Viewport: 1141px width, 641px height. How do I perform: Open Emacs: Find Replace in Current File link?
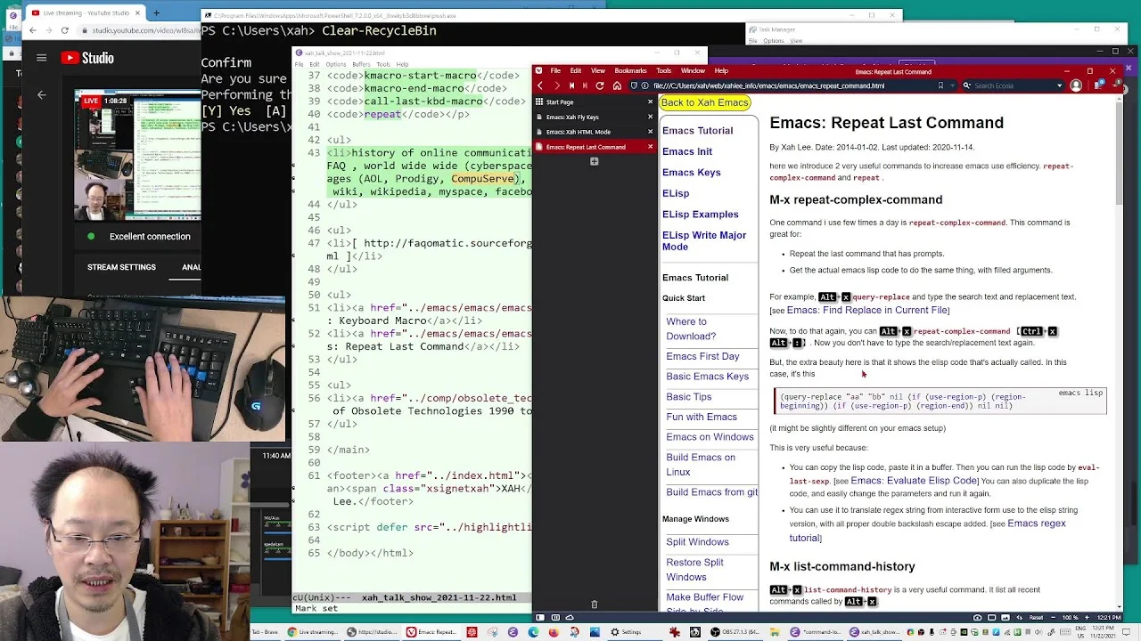click(867, 310)
